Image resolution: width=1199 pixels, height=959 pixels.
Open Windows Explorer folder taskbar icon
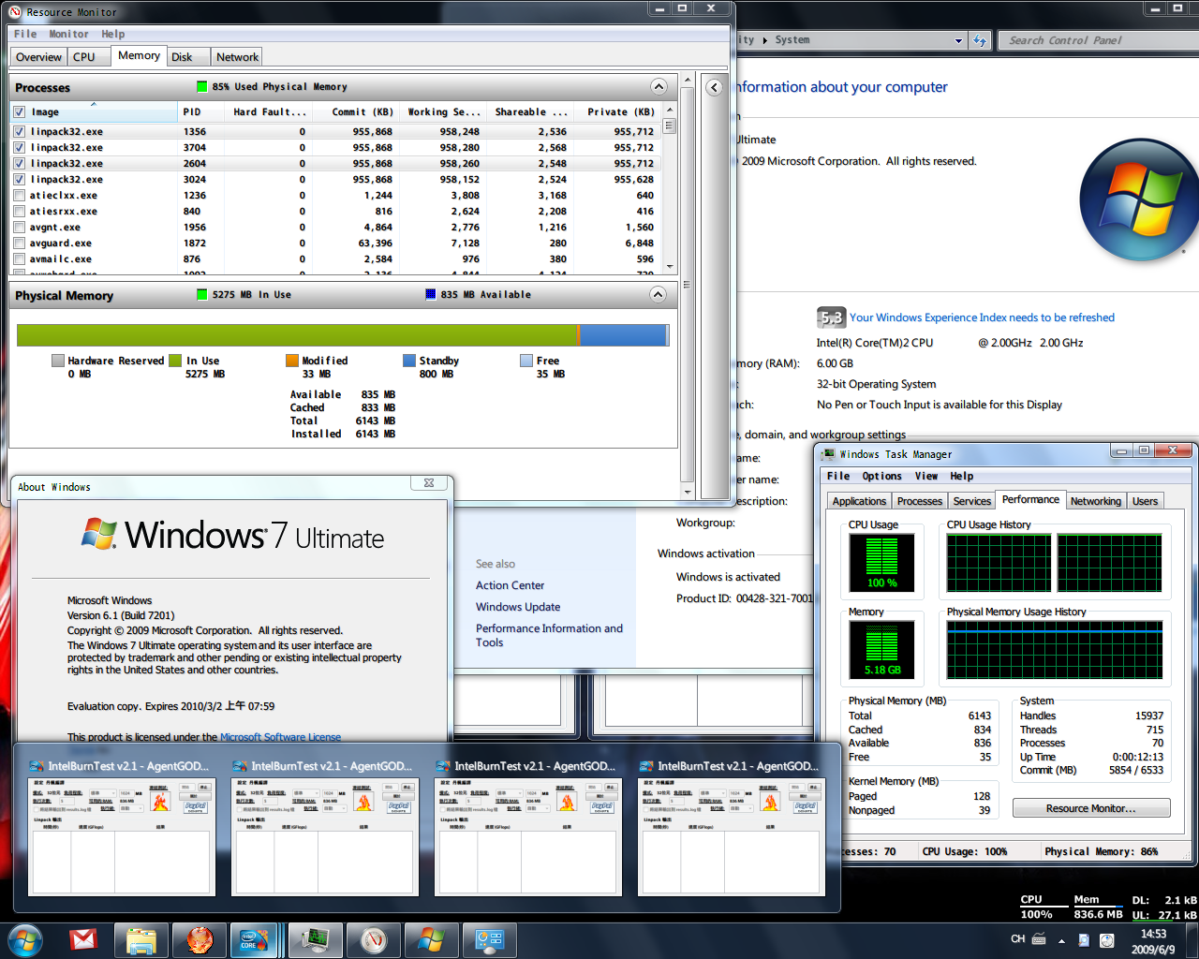pyautogui.click(x=141, y=938)
